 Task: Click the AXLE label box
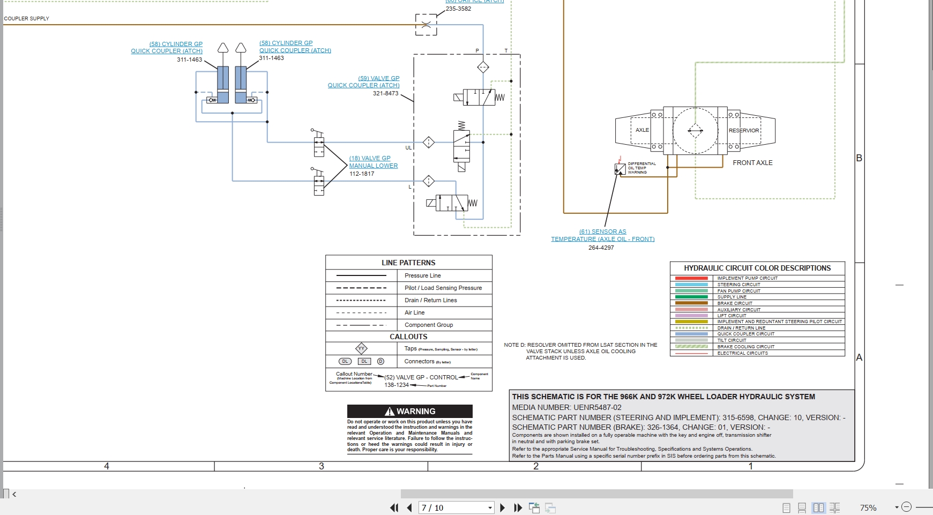point(642,130)
